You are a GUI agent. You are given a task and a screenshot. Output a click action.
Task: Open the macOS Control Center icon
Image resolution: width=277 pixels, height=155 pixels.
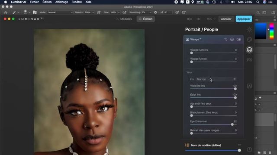click(271, 2)
